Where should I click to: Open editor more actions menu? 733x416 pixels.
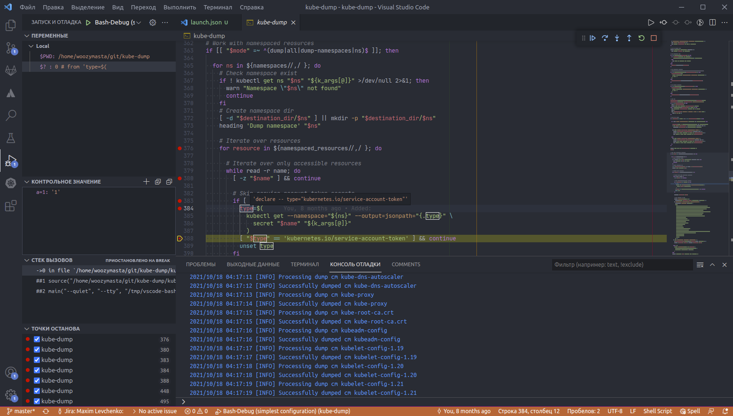[x=725, y=22]
